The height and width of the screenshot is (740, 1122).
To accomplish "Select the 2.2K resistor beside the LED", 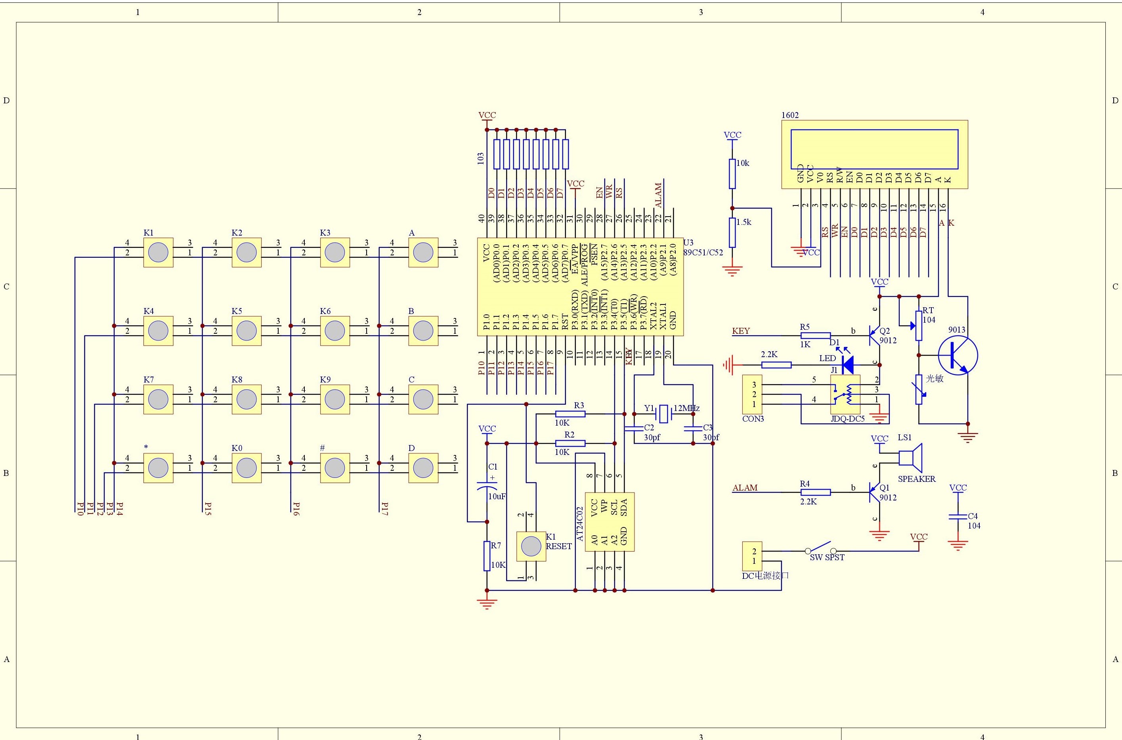I will point(777,365).
